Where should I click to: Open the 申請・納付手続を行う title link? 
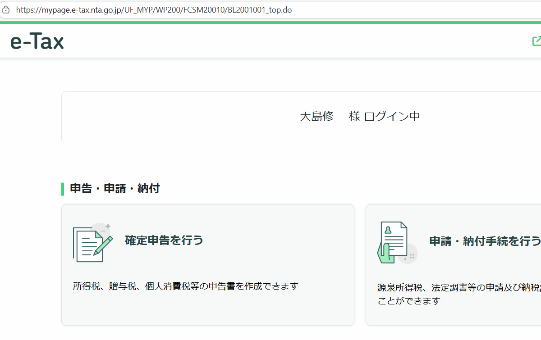click(x=485, y=241)
